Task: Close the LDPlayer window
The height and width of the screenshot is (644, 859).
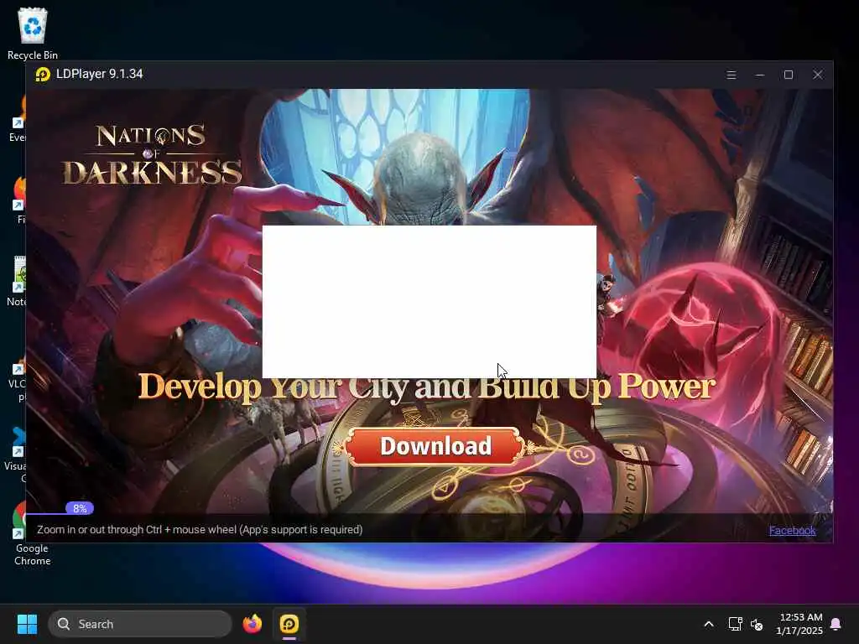Action: coord(817,75)
